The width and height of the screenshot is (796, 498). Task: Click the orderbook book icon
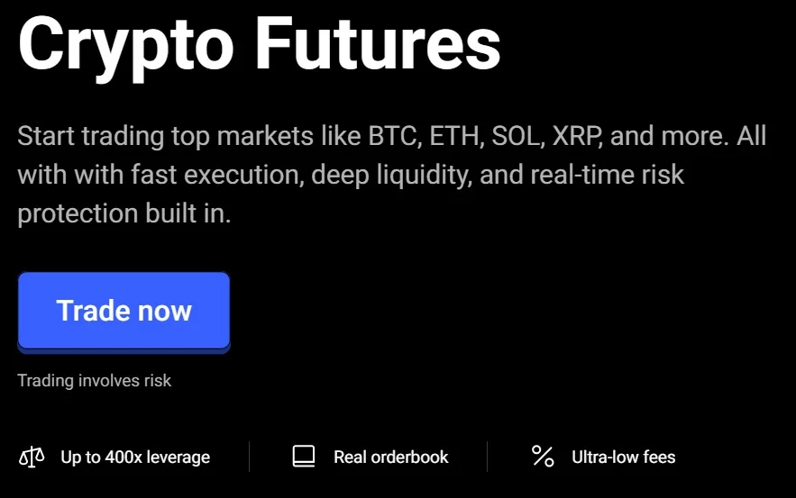tap(304, 457)
